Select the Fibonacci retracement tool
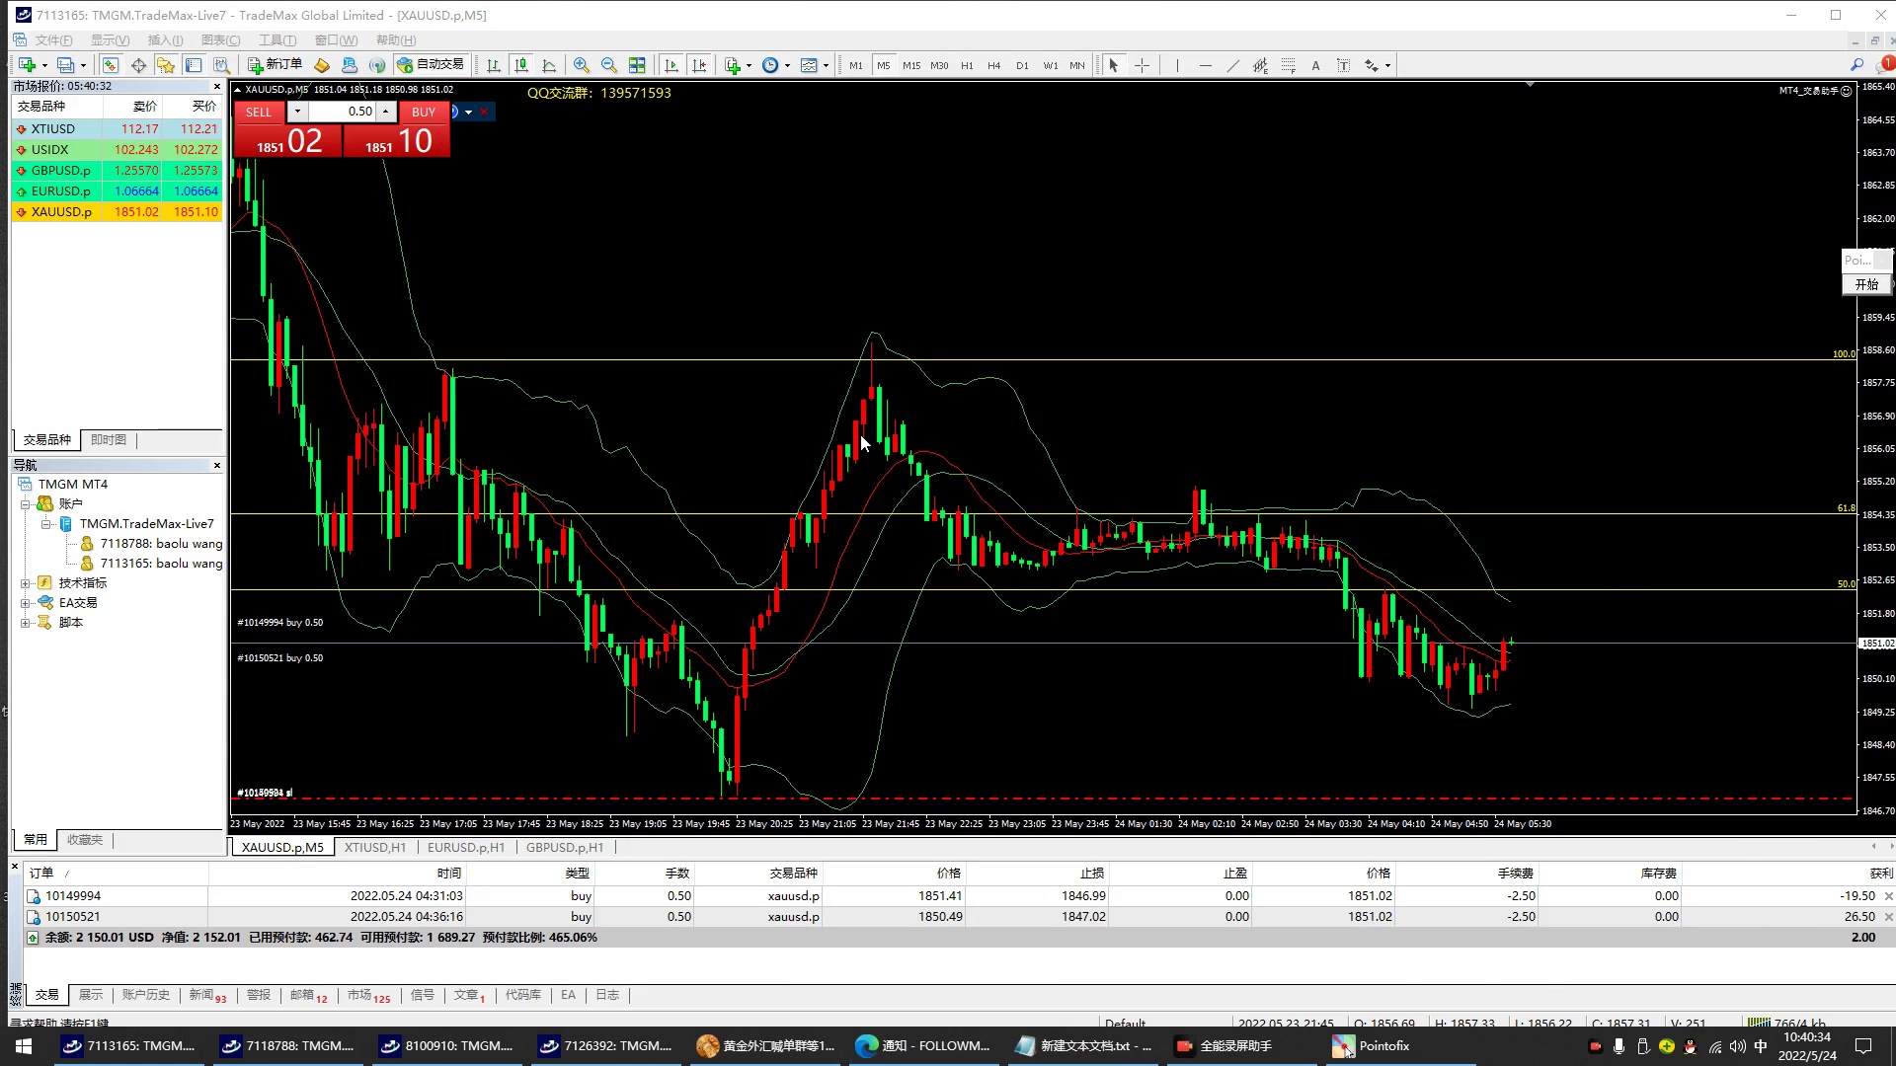Screen dimensions: 1896x1066 point(1288,65)
